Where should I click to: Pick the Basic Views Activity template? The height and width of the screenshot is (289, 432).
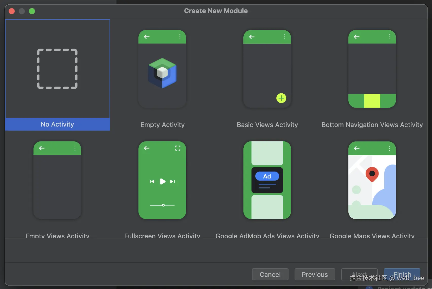pos(267,75)
